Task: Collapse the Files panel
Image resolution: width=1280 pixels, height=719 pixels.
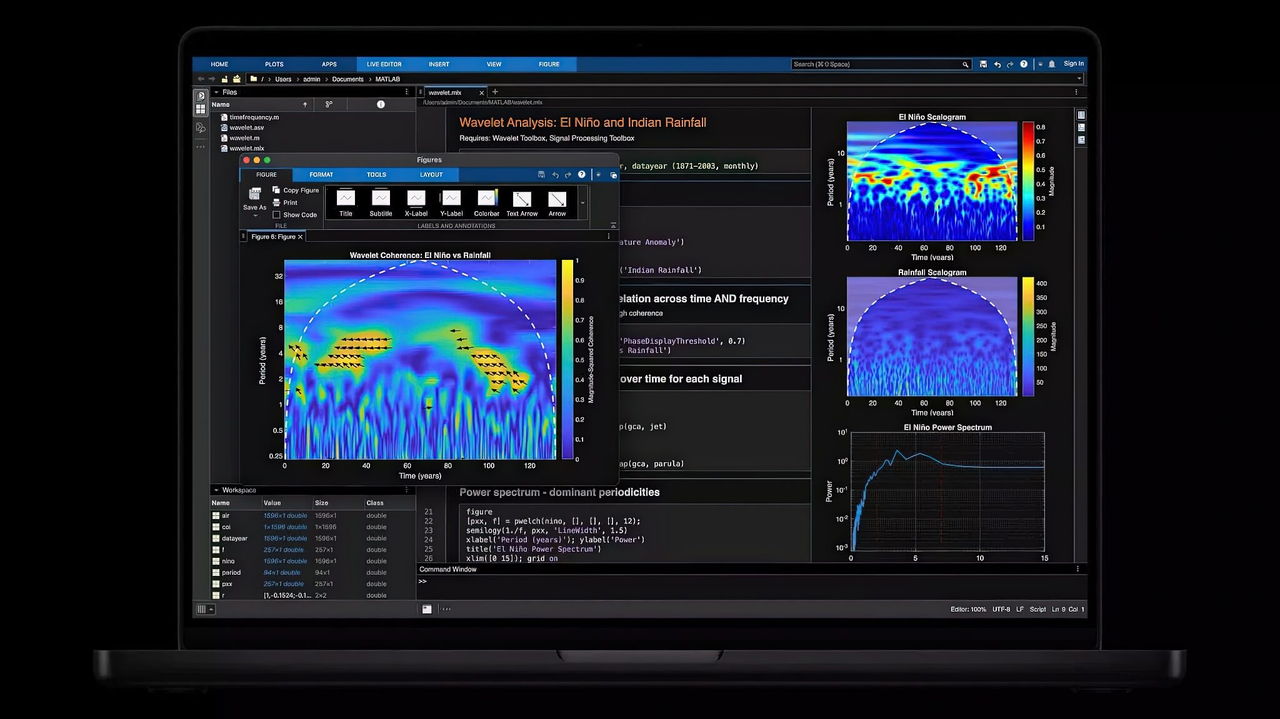Action: coord(216,92)
